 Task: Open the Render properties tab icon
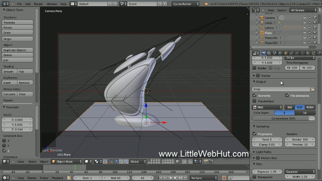point(264,53)
